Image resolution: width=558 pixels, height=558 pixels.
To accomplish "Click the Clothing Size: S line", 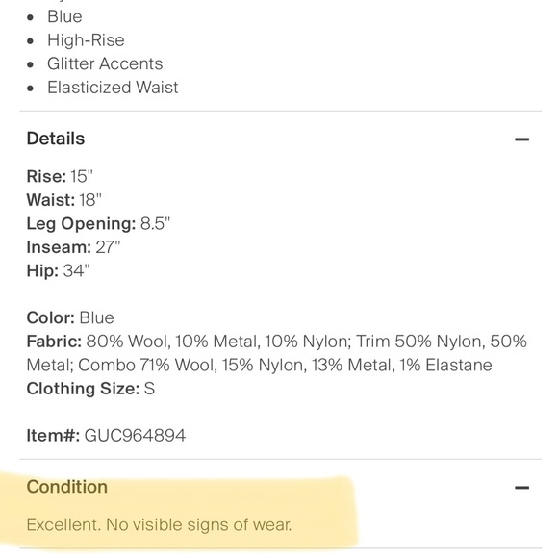I will pos(90,389).
